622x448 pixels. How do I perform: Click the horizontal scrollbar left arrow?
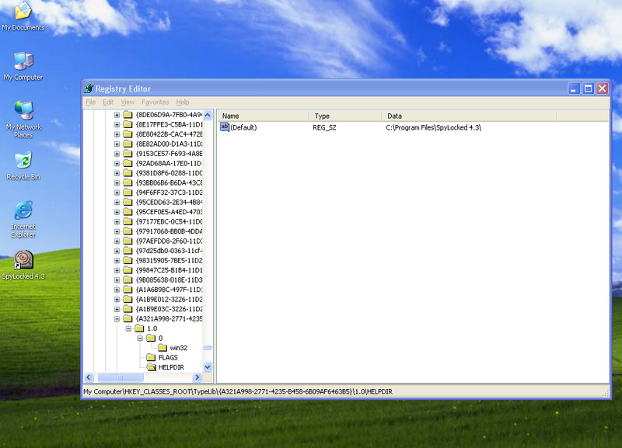click(x=89, y=377)
